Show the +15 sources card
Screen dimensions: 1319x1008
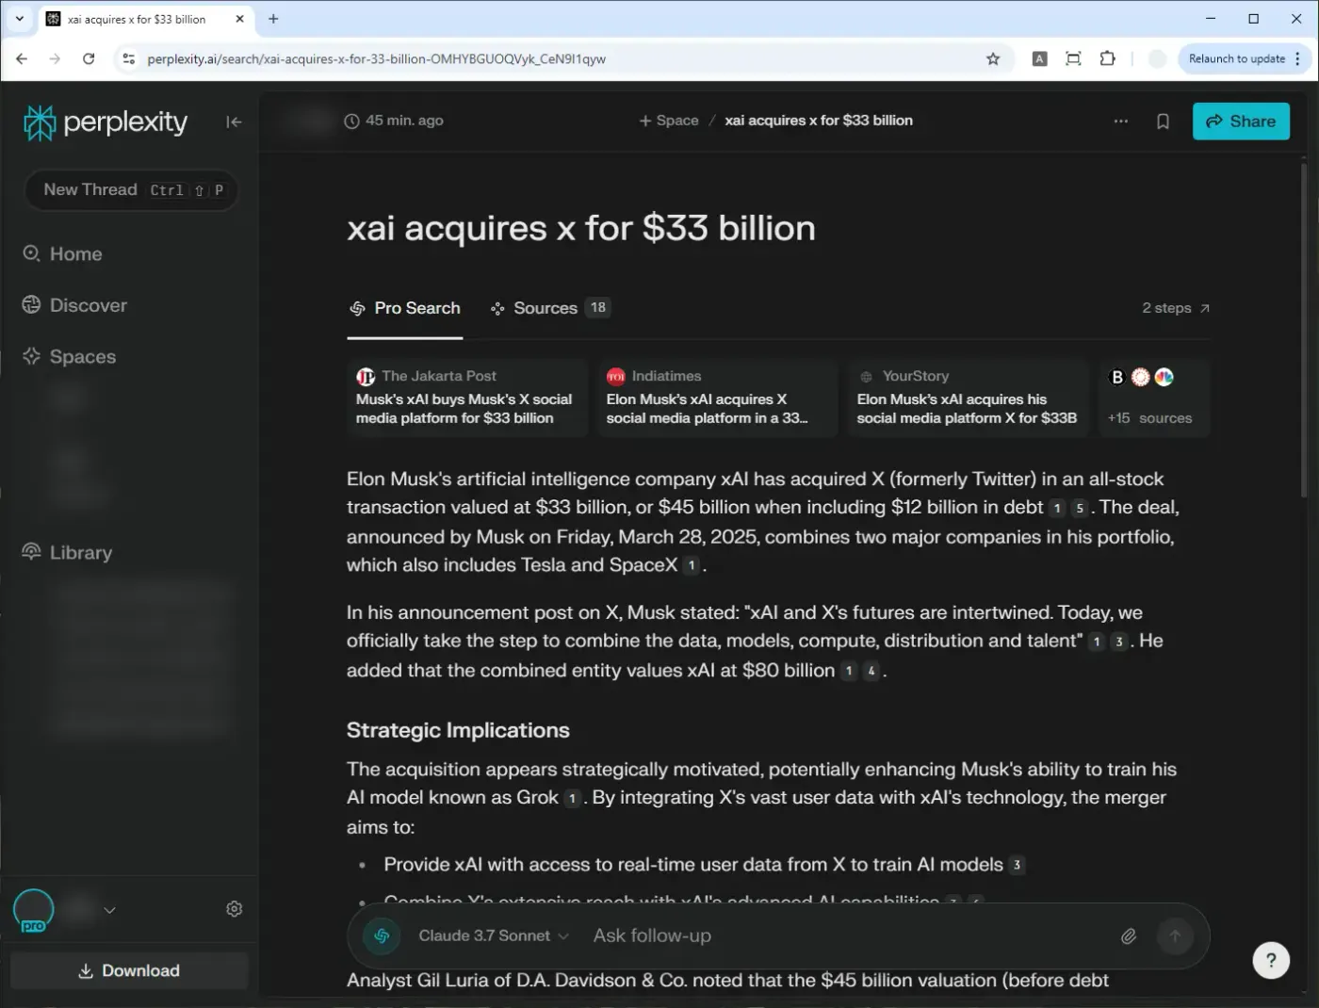pyautogui.click(x=1154, y=398)
